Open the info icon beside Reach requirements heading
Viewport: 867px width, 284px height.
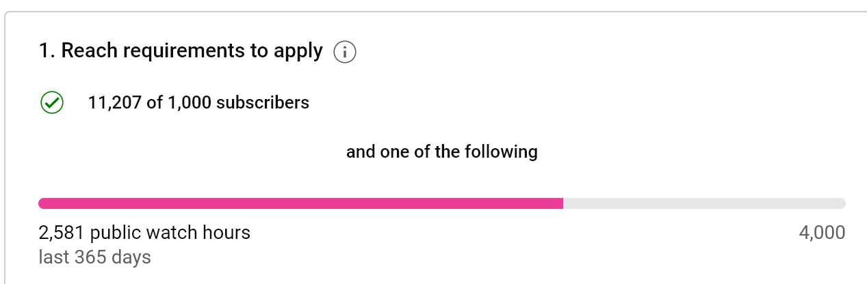[345, 52]
